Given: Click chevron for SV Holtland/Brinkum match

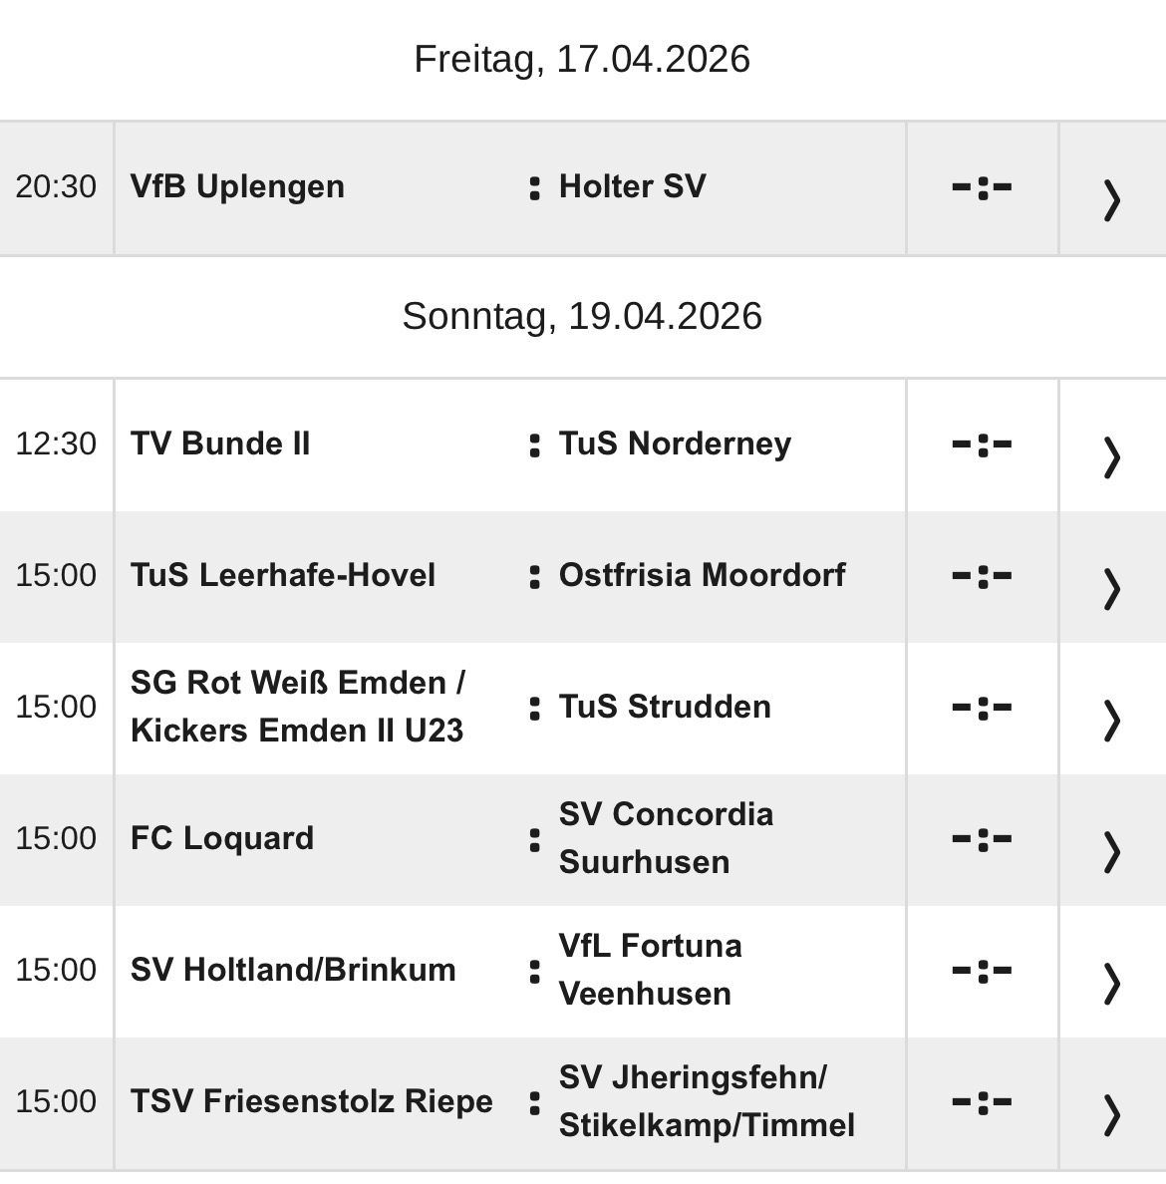Looking at the screenshot, I should tap(1112, 983).
